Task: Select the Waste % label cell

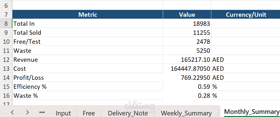Action: 88,96
